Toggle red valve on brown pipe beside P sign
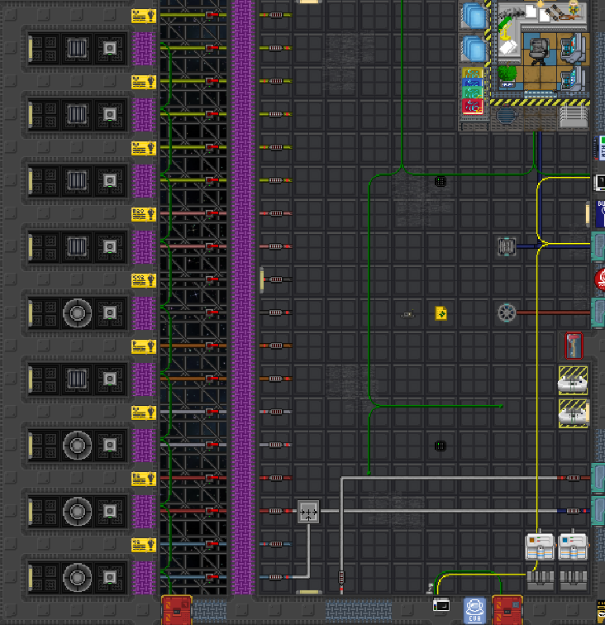The image size is (605, 625). [x=212, y=346]
